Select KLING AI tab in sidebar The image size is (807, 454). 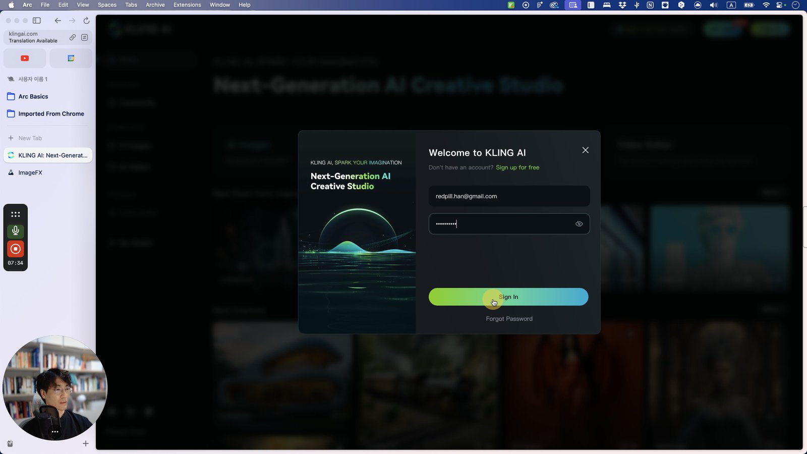click(x=48, y=155)
